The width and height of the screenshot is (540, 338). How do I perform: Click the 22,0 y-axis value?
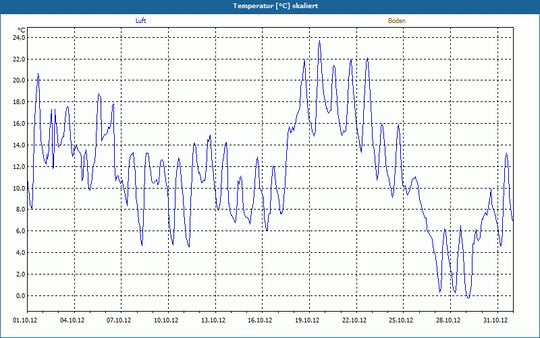click(19, 59)
